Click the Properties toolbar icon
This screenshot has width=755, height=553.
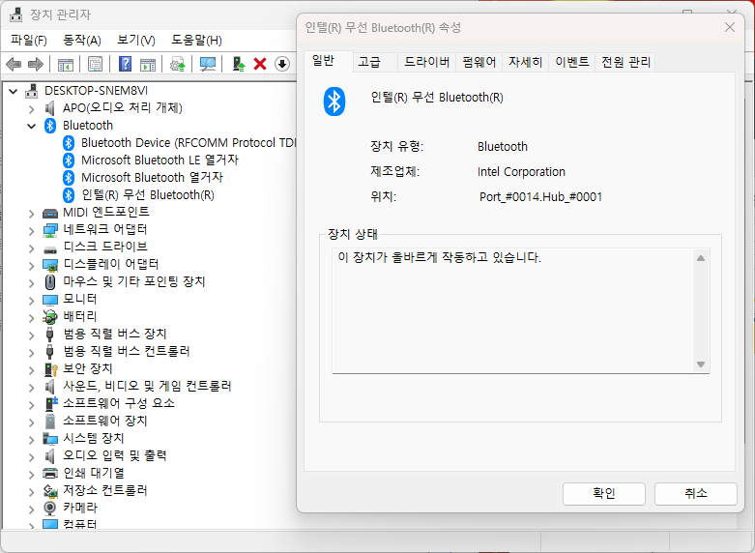pos(96,64)
